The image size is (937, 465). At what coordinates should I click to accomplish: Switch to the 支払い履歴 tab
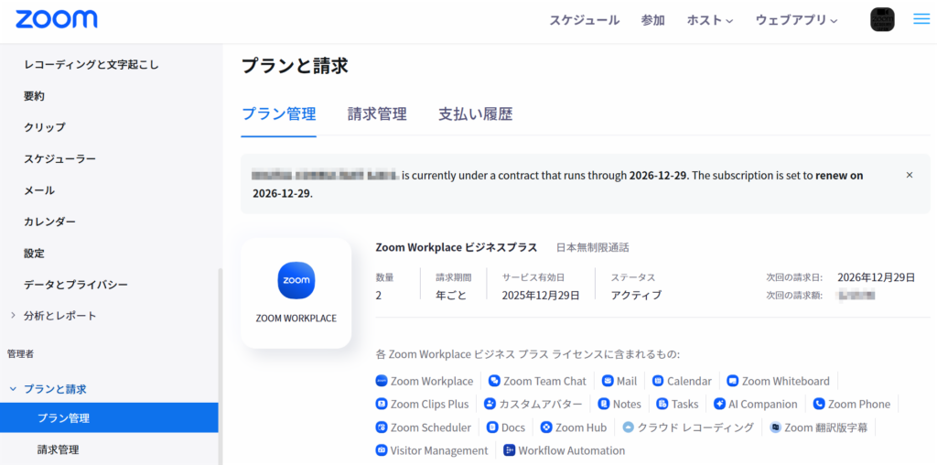click(475, 114)
